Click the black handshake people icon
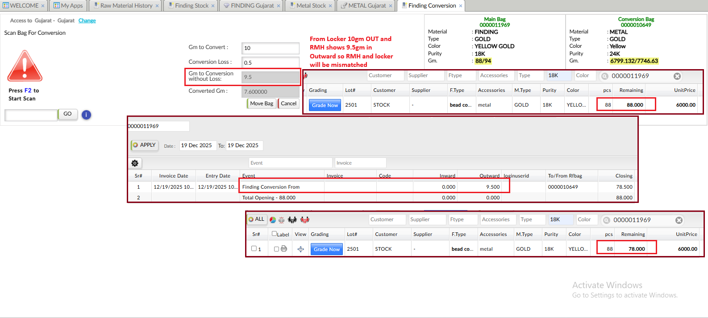 (x=292, y=220)
